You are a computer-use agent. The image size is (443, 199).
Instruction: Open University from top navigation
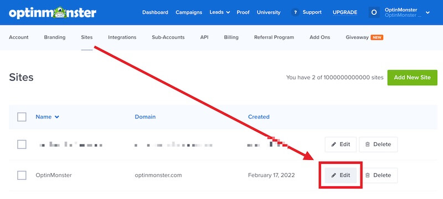269,12
